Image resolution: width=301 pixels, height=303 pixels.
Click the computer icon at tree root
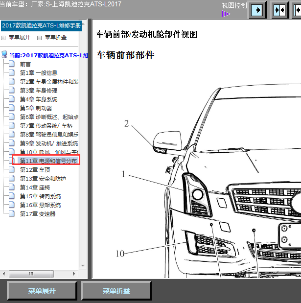pos(4,55)
